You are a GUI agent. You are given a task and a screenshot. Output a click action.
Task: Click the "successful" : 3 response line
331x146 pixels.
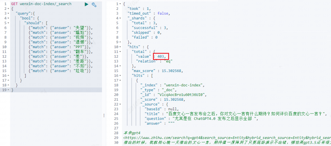pyautogui.click(x=150, y=28)
